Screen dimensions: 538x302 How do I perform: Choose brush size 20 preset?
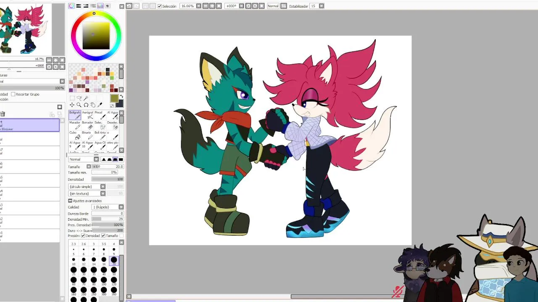click(114, 260)
